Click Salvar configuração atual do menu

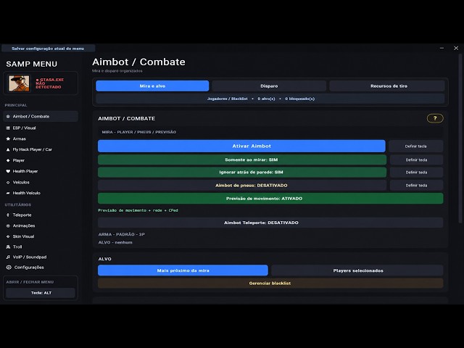(48, 49)
